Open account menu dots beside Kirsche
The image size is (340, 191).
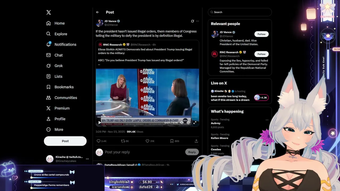coord(87,159)
